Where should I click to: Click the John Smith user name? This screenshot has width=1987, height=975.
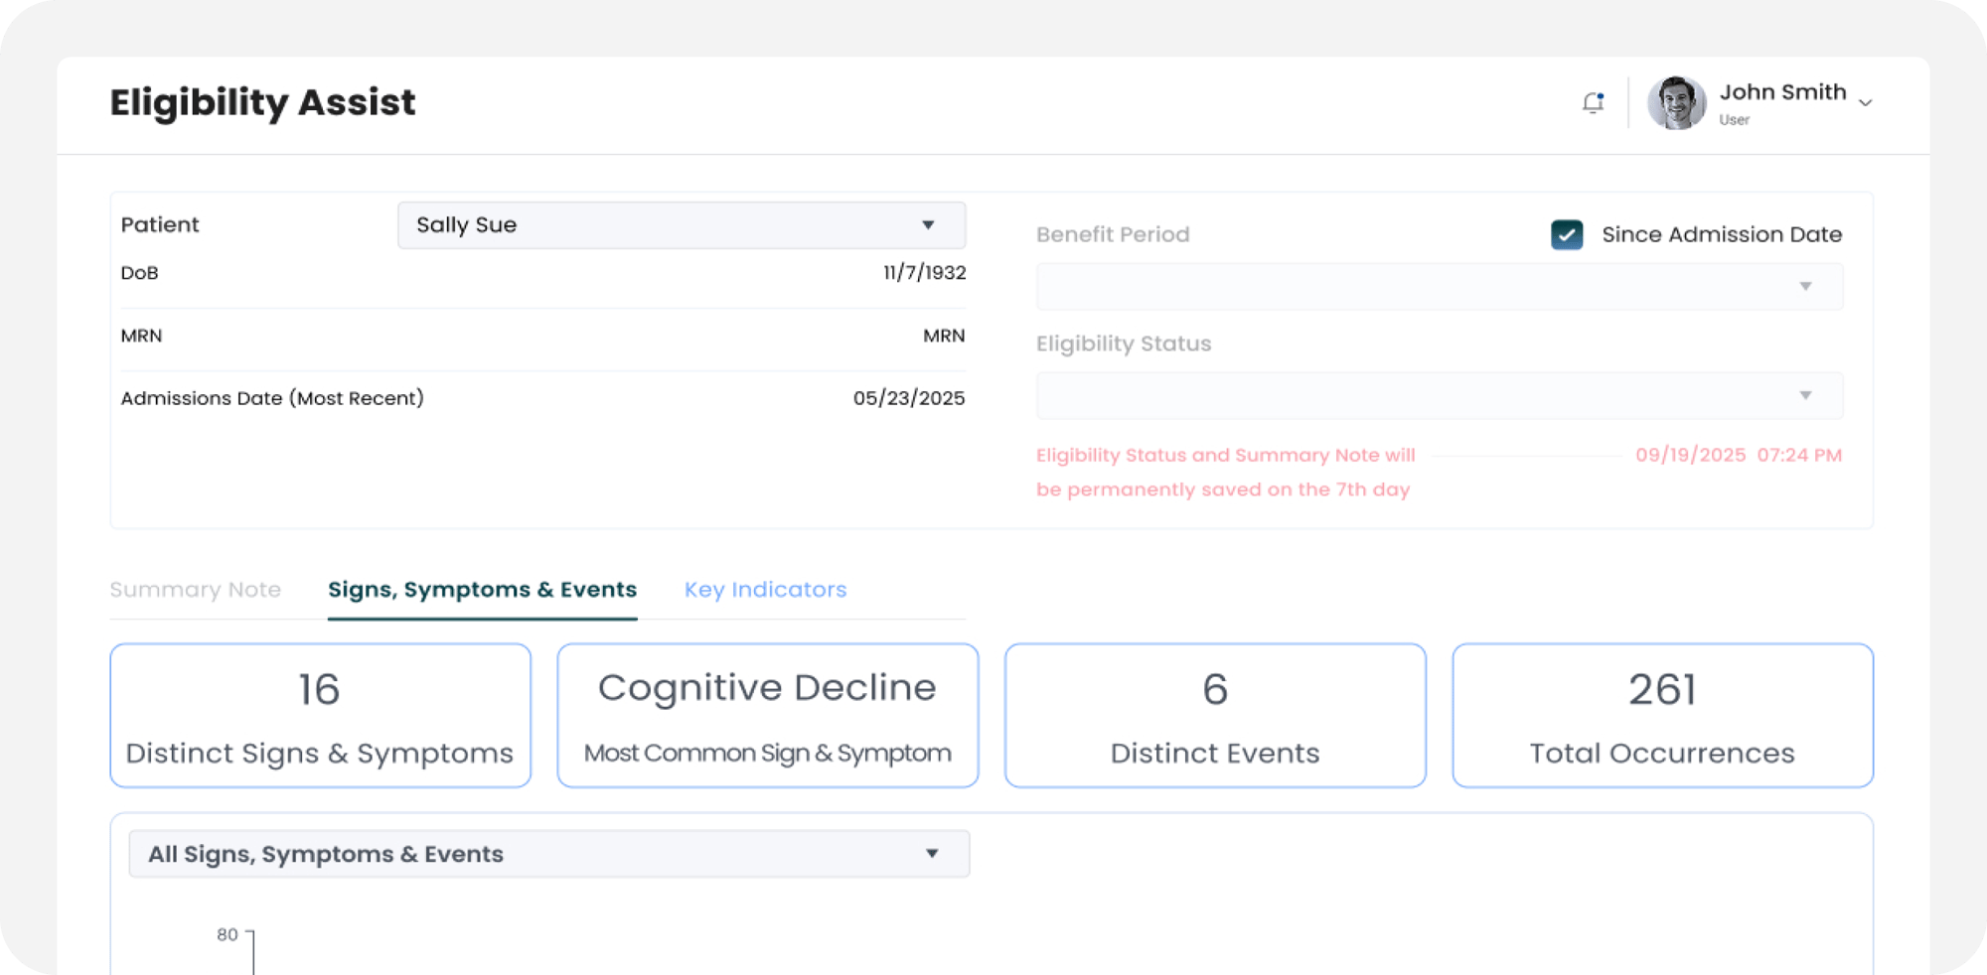[1782, 92]
